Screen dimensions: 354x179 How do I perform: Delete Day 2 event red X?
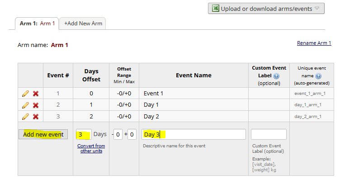pyautogui.click(x=36, y=117)
